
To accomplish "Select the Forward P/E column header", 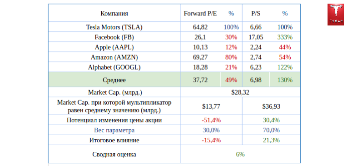I will tap(200, 14).
